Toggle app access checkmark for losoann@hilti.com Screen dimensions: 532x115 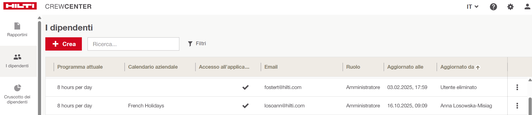pyautogui.click(x=245, y=106)
